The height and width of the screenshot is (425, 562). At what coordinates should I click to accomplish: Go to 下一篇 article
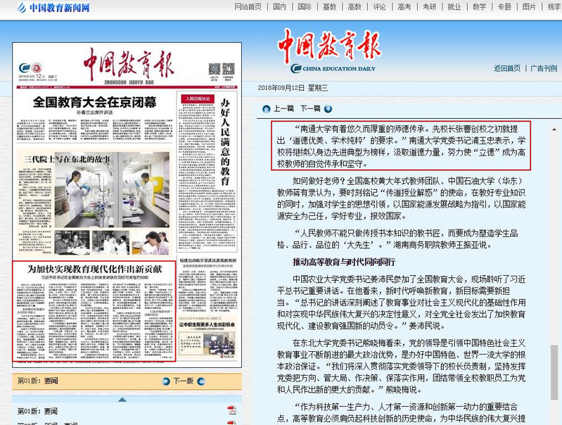pyautogui.click(x=310, y=108)
